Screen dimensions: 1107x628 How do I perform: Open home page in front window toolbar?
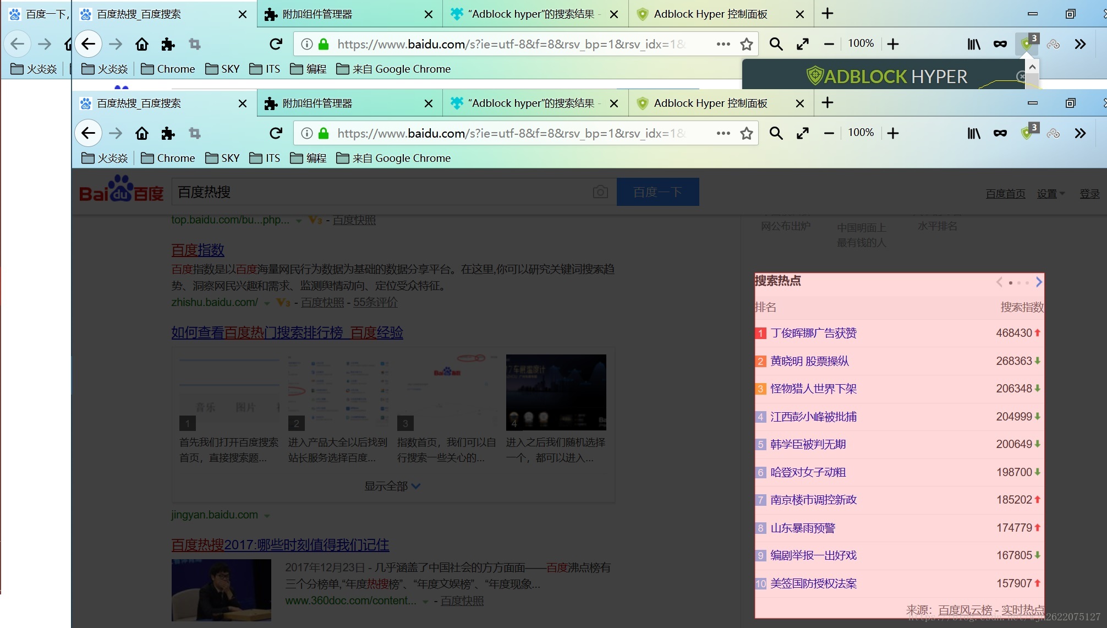click(x=142, y=133)
